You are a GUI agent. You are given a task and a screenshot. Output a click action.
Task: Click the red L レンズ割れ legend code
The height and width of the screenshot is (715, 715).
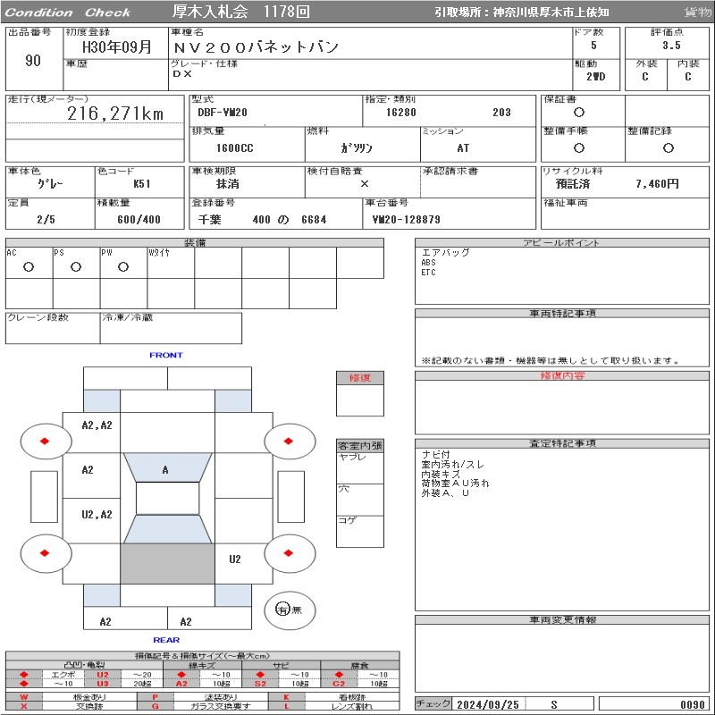[x=286, y=706]
